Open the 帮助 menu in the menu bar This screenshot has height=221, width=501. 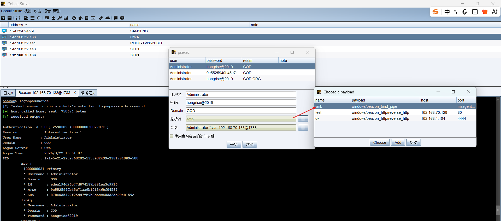(57, 11)
